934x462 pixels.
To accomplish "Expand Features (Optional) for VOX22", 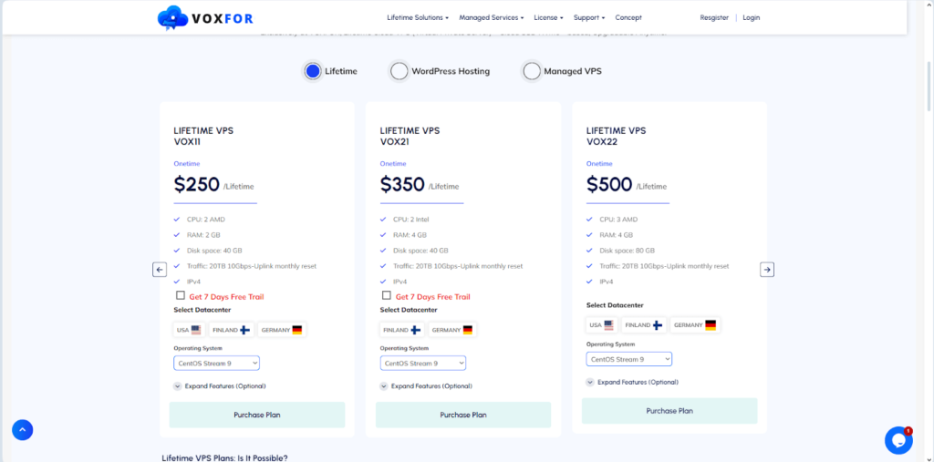I will [632, 382].
